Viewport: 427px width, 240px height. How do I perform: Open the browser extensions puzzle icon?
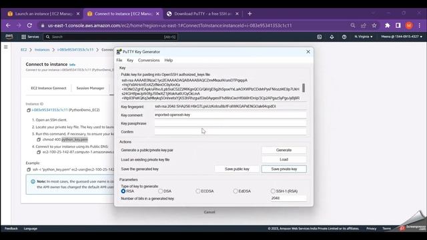coord(387,25)
